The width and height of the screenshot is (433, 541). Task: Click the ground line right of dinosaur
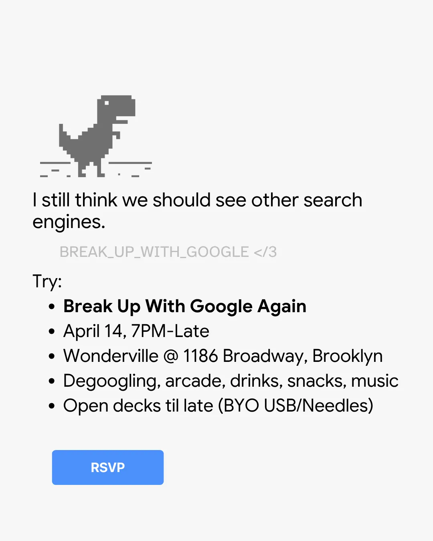[x=130, y=163]
